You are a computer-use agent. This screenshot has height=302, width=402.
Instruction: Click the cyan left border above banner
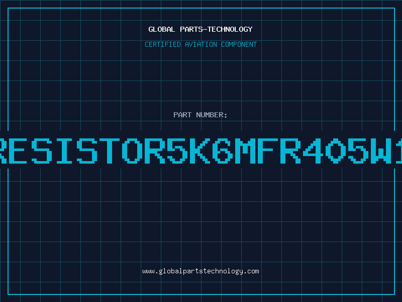(8, 69)
